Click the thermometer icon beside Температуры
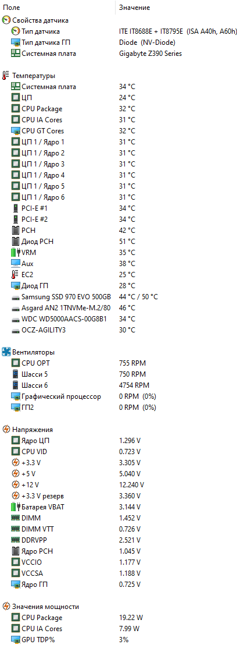 [6, 76]
